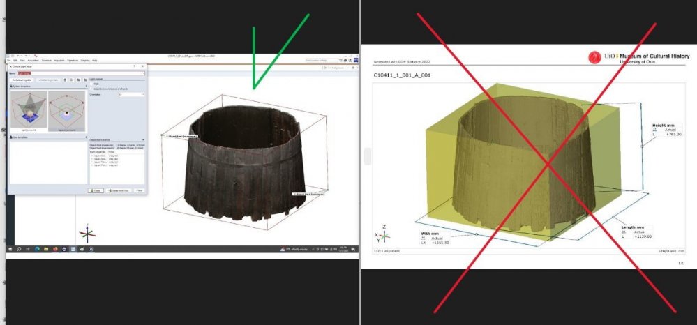The width and height of the screenshot is (697, 325).
Task: Click the fourth icon after default light setup buttons
Action: click(85, 80)
